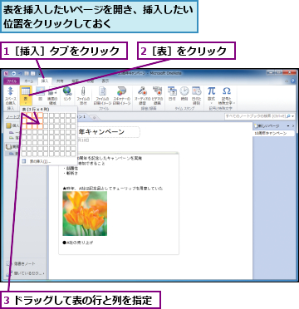Insert 時刻 (Time) clock stamp
Viewport: 299px width, 309px height.
click(184, 91)
